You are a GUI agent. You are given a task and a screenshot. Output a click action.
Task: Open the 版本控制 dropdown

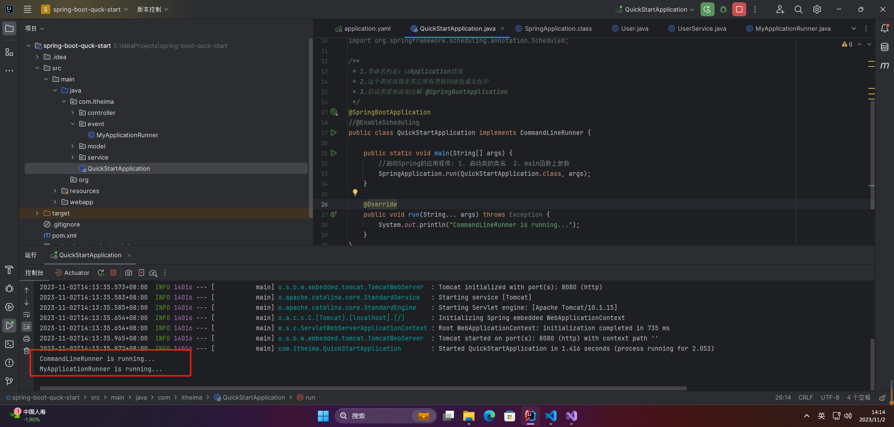click(x=153, y=9)
